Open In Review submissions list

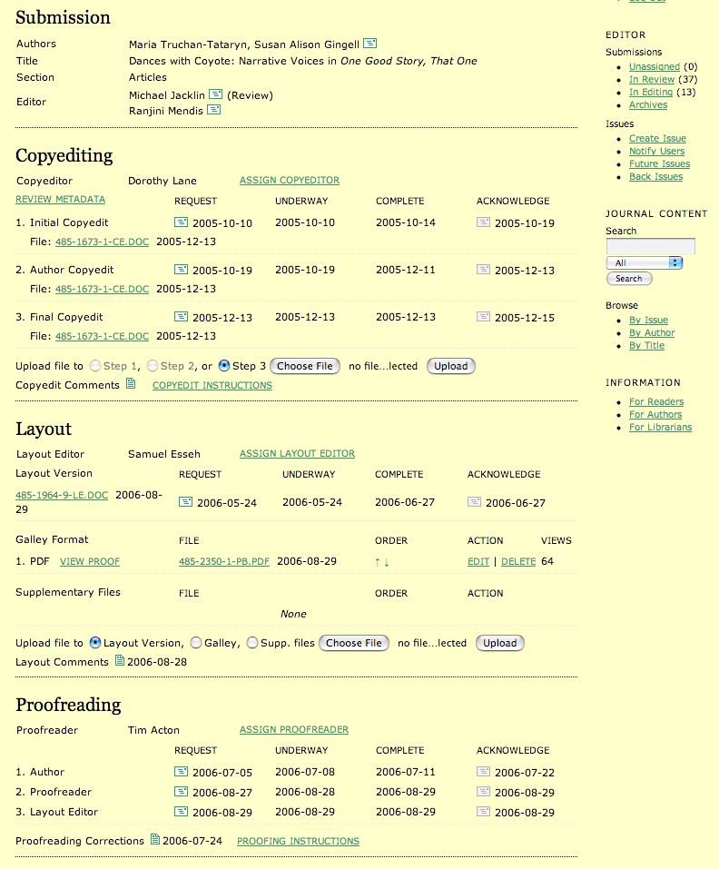pyautogui.click(x=652, y=79)
